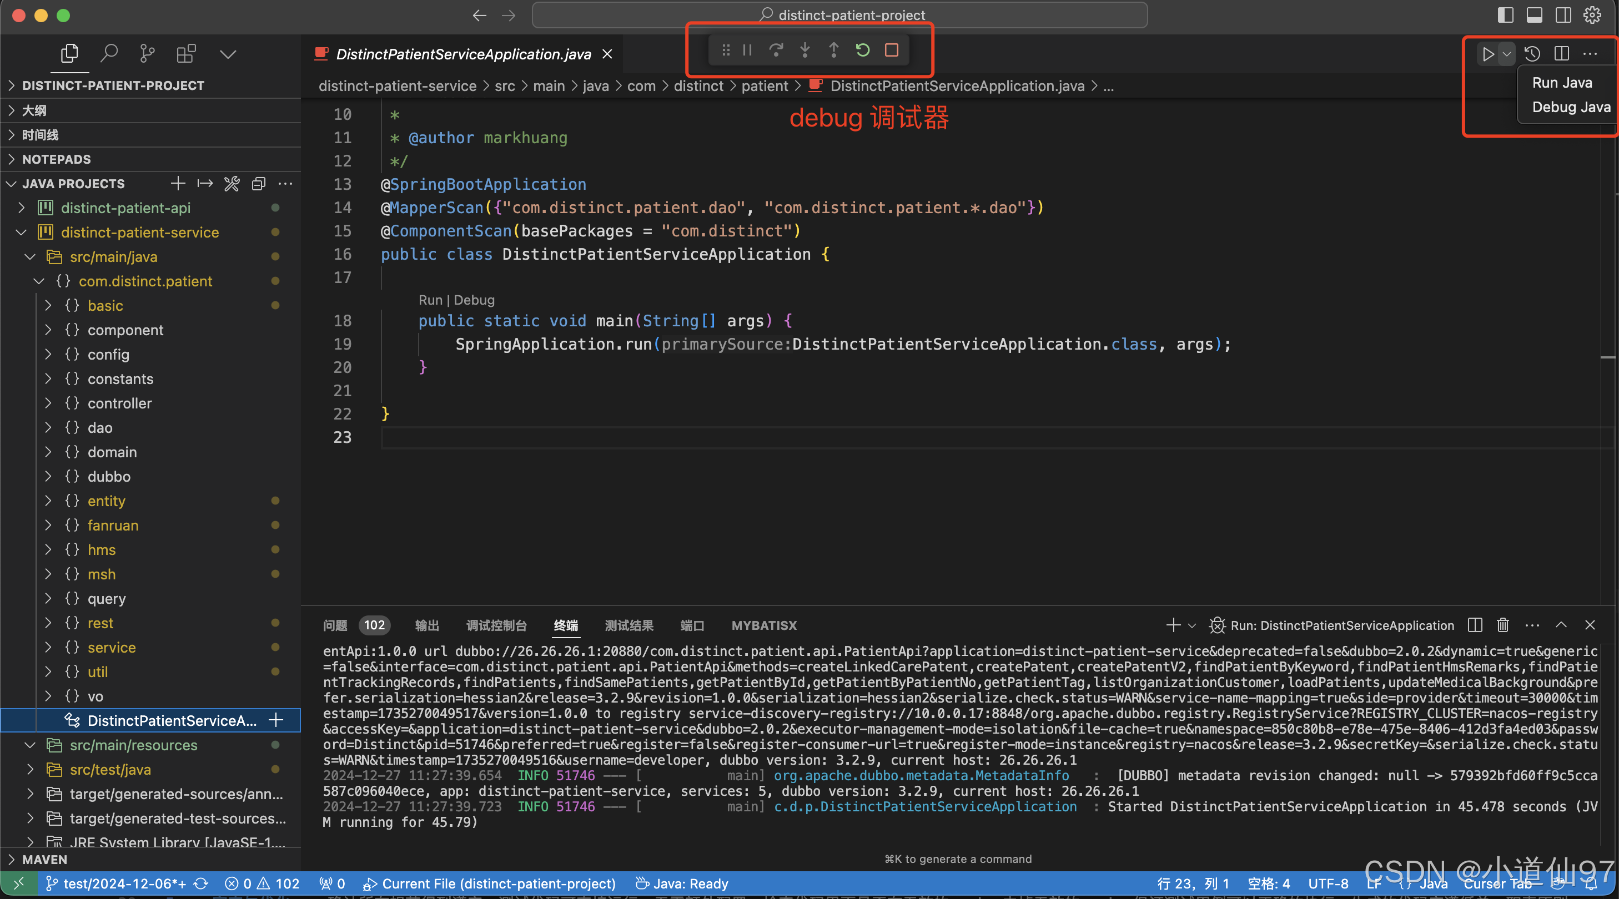Screen dimensions: 1619x899
Task: Open the Run Java dropdown arrow
Action: coord(1506,54)
